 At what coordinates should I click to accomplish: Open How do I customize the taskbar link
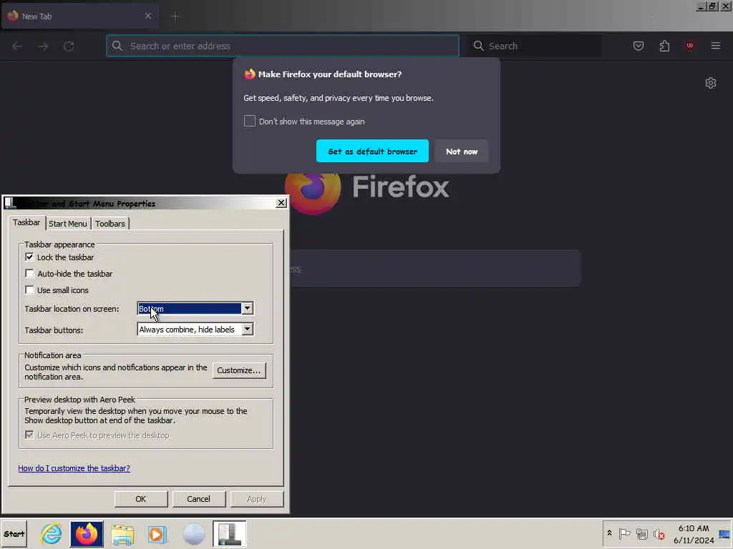(74, 468)
